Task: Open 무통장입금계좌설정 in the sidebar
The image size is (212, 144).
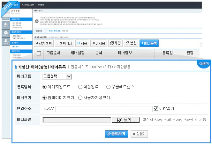Action: pyautogui.click(x=18, y=38)
